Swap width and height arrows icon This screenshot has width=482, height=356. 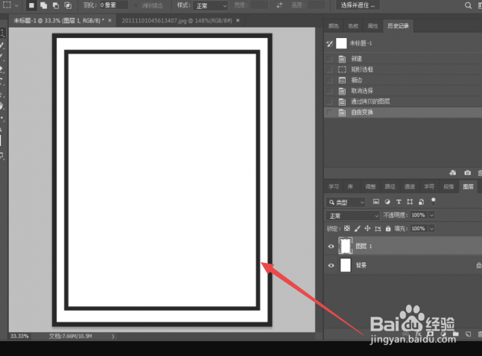click(279, 5)
